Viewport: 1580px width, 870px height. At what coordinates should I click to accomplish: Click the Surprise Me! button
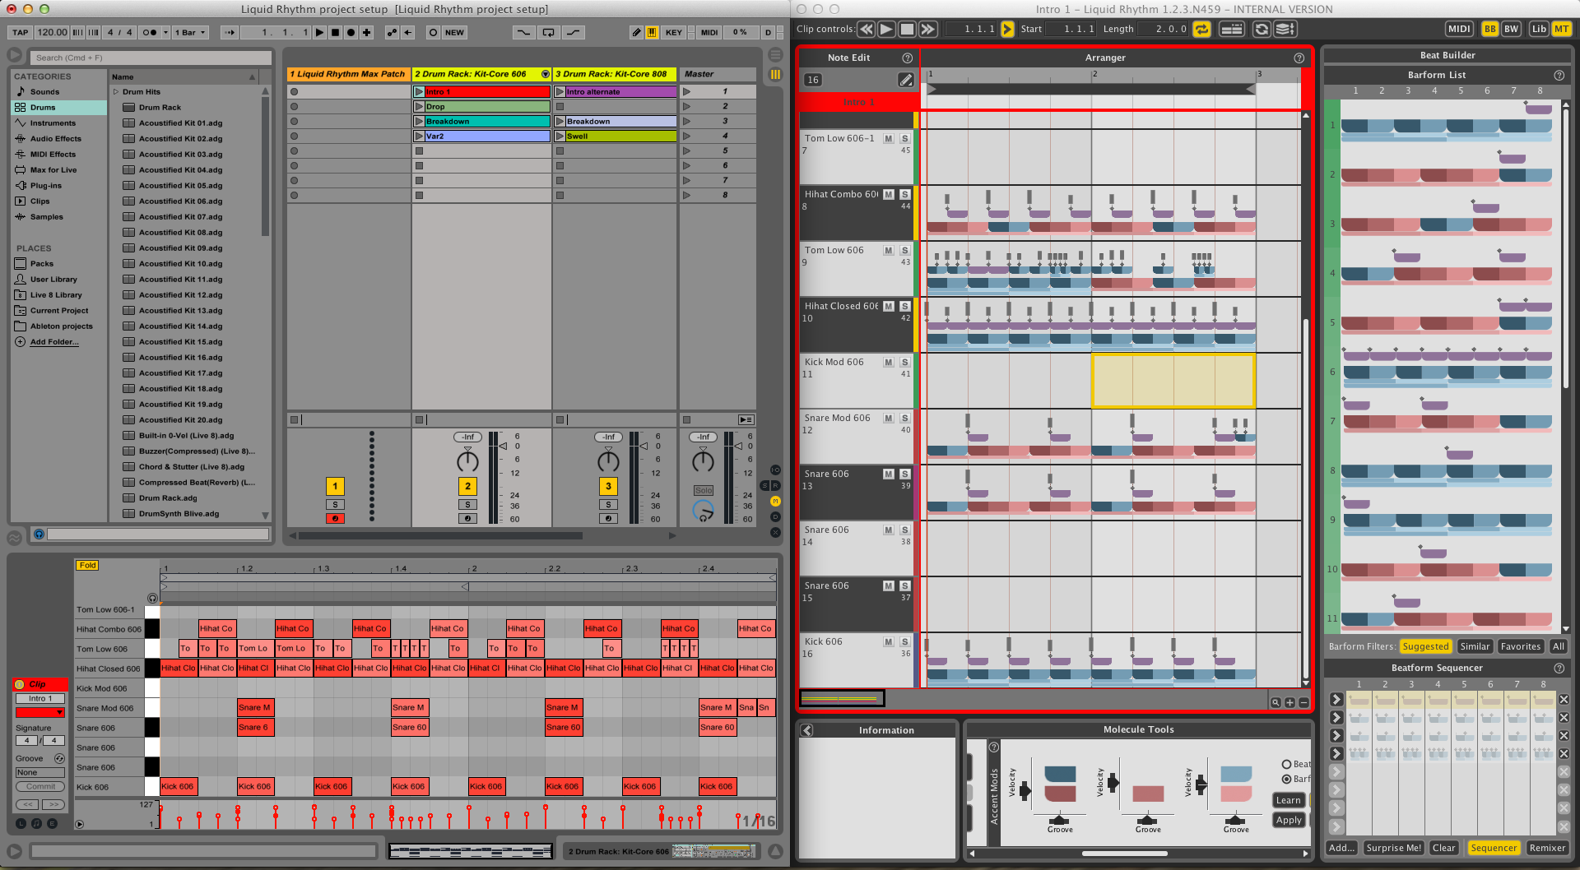(x=1394, y=848)
